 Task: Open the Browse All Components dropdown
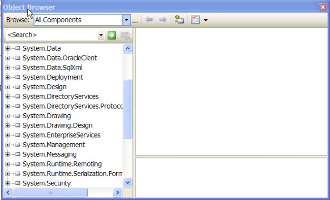pyautogui.click(x=126, y=20)
